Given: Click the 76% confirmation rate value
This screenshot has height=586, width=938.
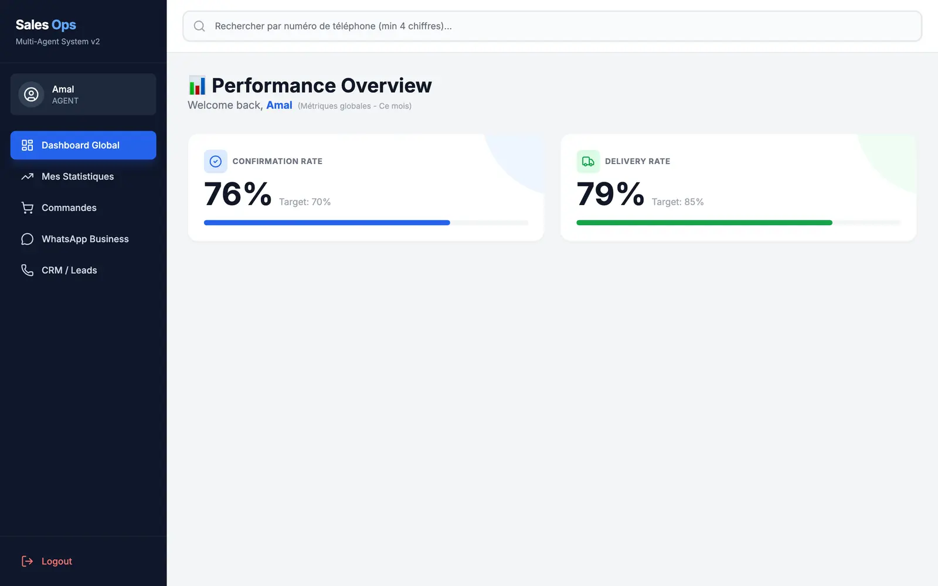Looking at the screenshot, I should click(238, 194).
